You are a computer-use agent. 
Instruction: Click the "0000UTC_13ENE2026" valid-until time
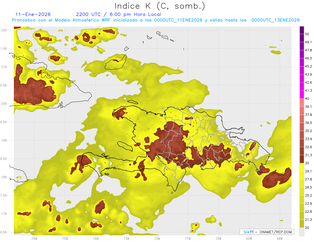pos(276,20)
